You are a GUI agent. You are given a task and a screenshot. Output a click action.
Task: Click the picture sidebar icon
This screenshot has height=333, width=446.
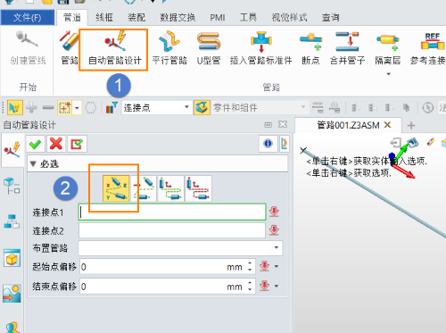coord(12,294)
